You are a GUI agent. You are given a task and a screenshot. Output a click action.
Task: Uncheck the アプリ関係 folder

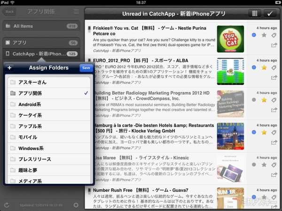(x=49, y=93)
